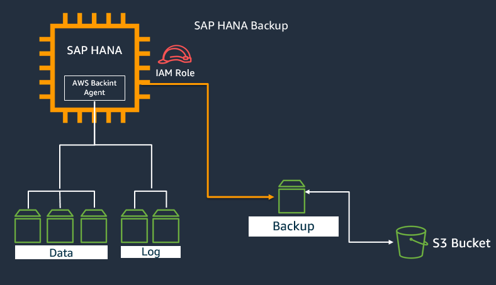Image resolution: width=496 pixels, height=285 pixels.
Task: Select the SAP HANA Backup title
Action: pos(241,26)
